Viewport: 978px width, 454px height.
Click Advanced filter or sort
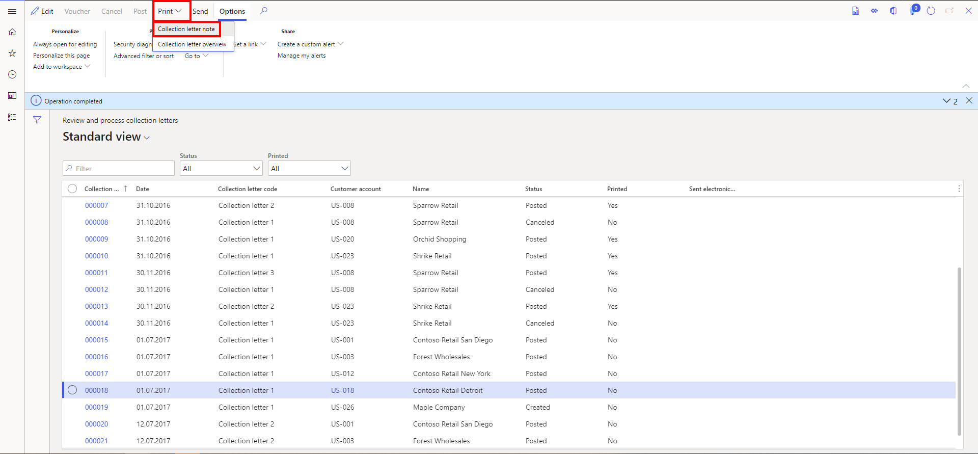pyautogui.click(x=144, y=56)
